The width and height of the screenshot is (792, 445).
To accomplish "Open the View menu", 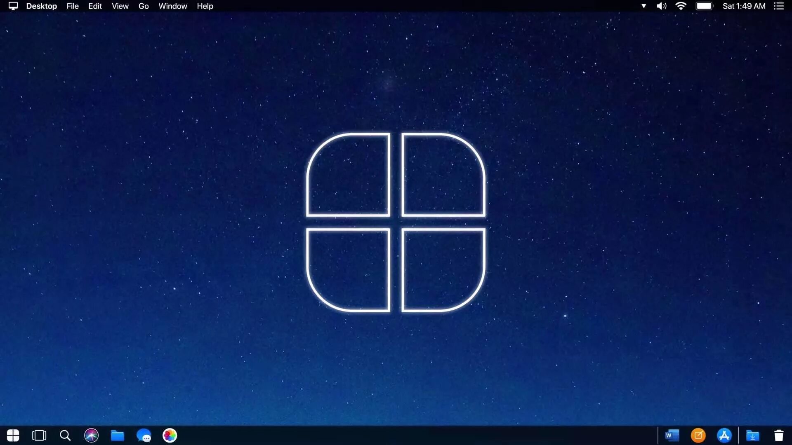I will click(120, 6).
